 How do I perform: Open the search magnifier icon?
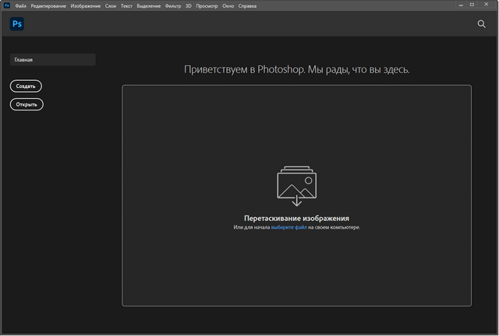coord(482,24)
